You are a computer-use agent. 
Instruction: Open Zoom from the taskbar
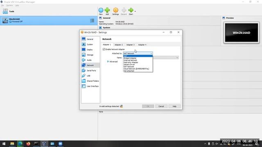(60, 144)
